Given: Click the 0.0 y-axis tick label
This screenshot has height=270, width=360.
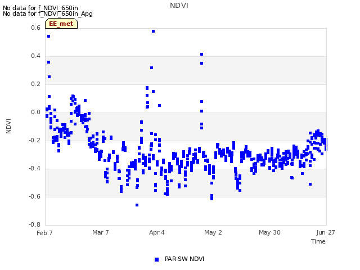Looking at the screenshot, I should 35,112.
